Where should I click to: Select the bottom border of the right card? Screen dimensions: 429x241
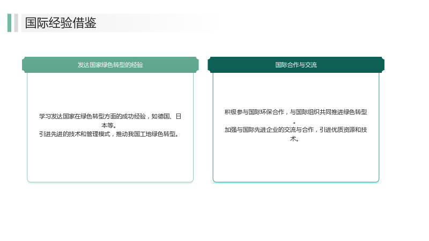(296, 182)
